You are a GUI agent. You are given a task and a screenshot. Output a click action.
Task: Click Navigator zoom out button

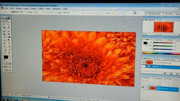(157, 34)
